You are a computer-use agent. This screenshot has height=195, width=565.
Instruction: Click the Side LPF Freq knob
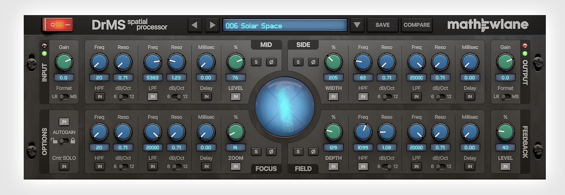click(416, 62)
